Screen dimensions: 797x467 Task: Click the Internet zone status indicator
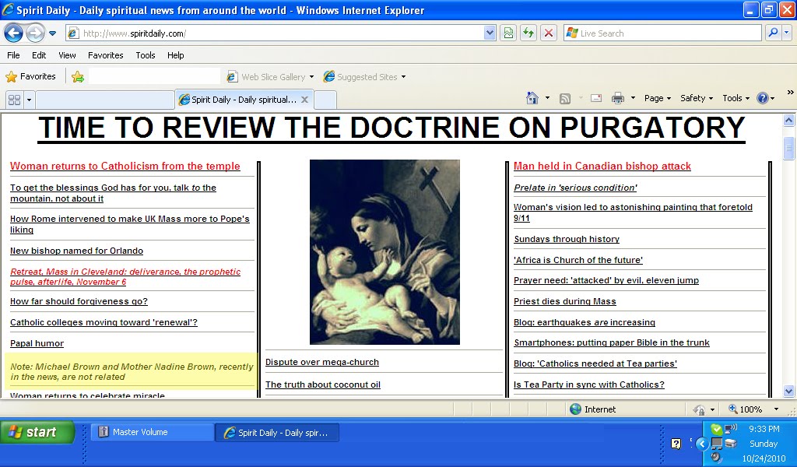pyautogui.click(x=592, y=409)
